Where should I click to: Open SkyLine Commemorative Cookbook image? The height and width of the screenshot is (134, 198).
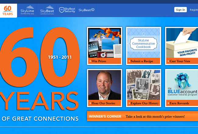click(143, 43)
